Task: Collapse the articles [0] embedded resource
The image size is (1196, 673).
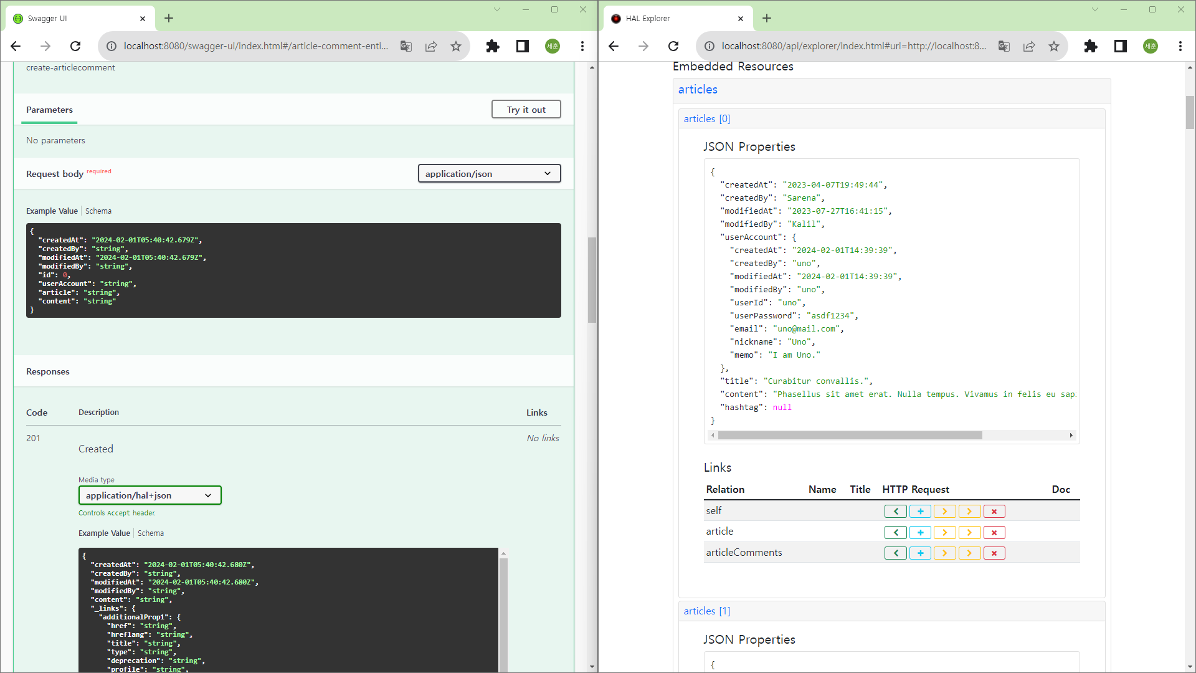Action: tap(706, 118)
